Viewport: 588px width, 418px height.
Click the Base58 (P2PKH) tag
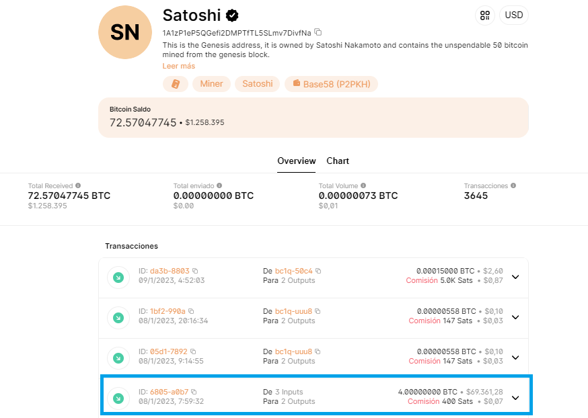point(331,84)
